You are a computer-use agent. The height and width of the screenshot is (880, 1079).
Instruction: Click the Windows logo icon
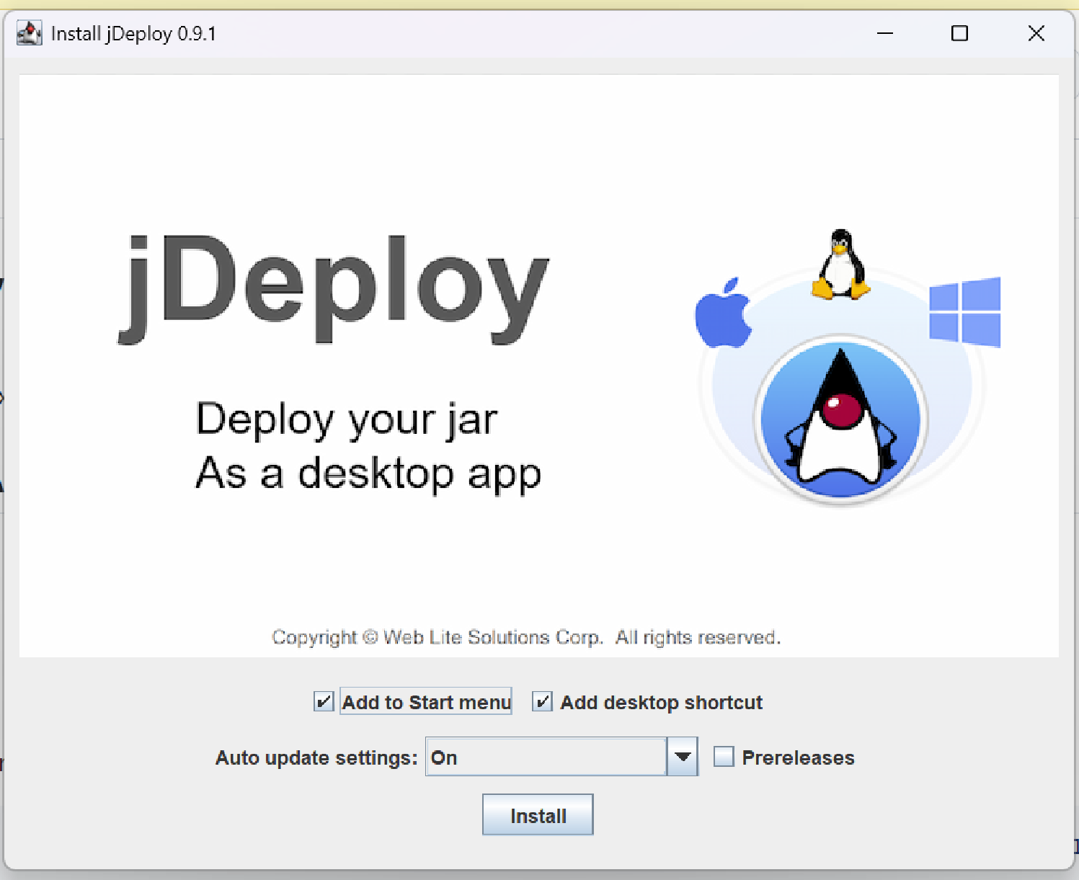point(966,312)
